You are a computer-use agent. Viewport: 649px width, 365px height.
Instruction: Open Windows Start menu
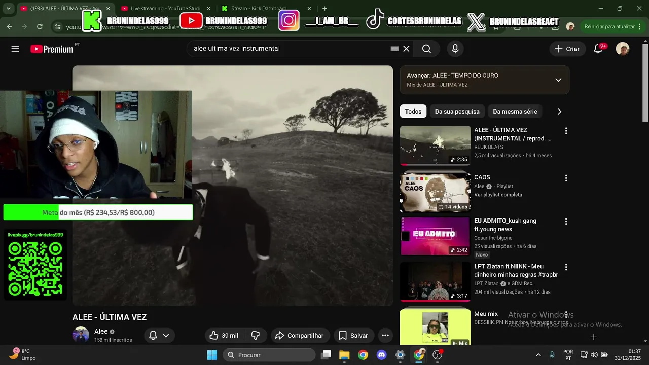tap(212, 355)
